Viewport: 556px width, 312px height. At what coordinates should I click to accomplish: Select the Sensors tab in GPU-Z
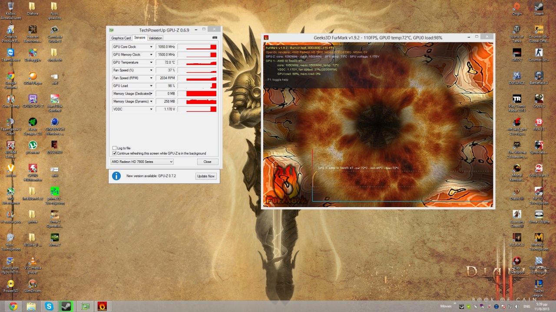coord(140,38)
